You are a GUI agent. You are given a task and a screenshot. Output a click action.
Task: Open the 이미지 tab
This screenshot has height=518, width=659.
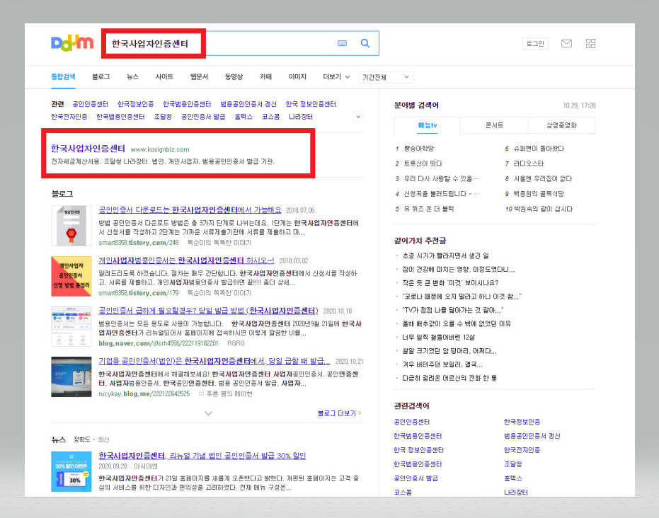pyautogui.click(x=297, y=77)
